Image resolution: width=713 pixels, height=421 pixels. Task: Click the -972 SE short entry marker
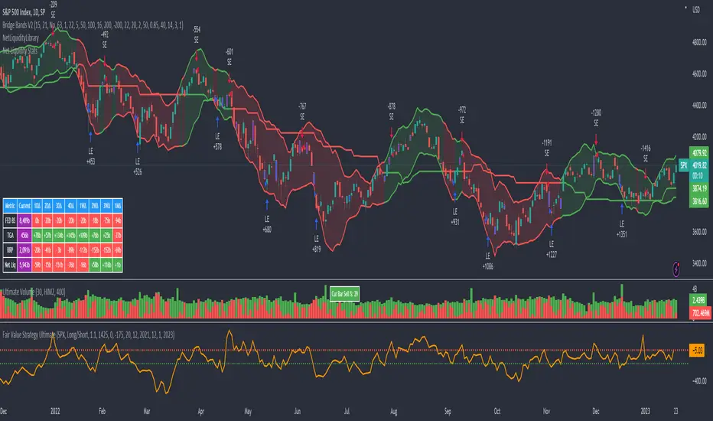[462, 115]
